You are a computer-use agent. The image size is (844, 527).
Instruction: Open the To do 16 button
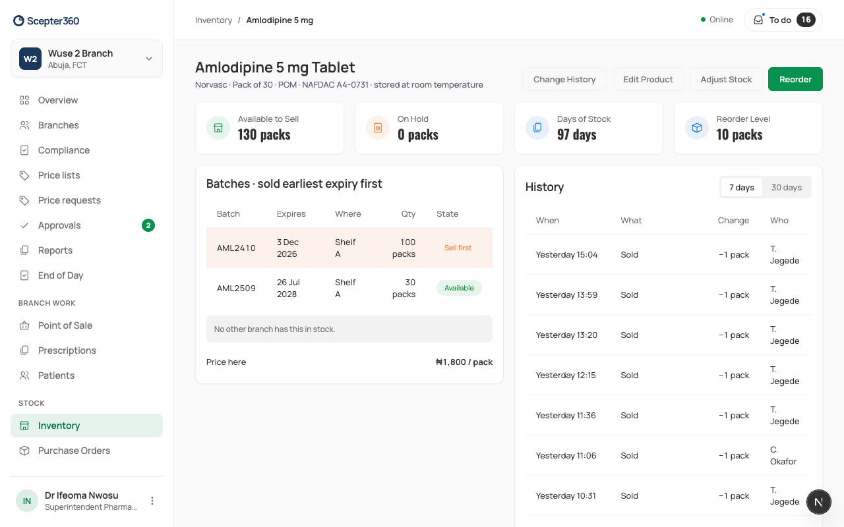(x=783, y=20)
